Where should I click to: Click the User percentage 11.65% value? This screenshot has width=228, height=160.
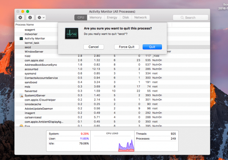click(84, 139)
